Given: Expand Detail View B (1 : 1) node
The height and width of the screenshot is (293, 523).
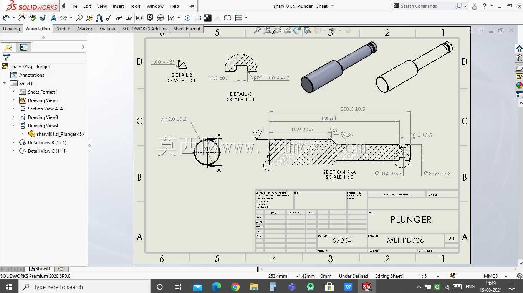Looking at the screenshot, I should tap(13, 142).
